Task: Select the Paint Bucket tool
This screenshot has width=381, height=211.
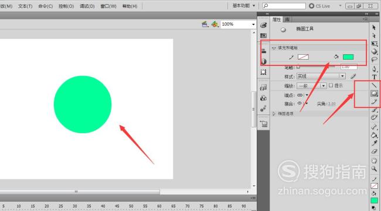Action: pos(374,135)
